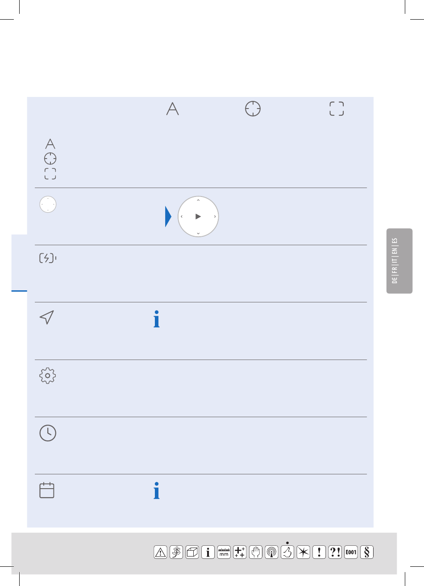Click the 3D box icon in bottom strip

click(x=192, y=552)
